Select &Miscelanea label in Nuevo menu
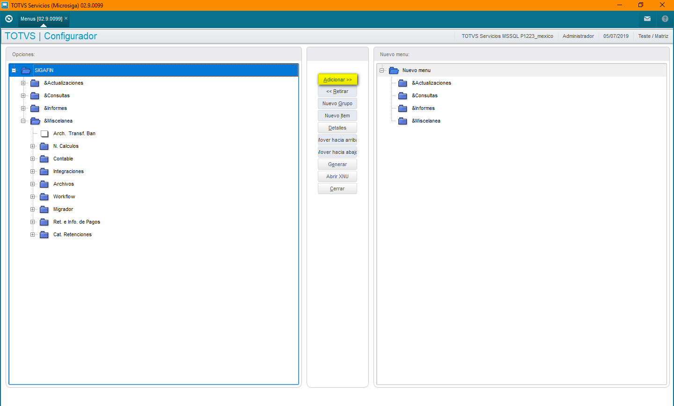 [426, 121]
